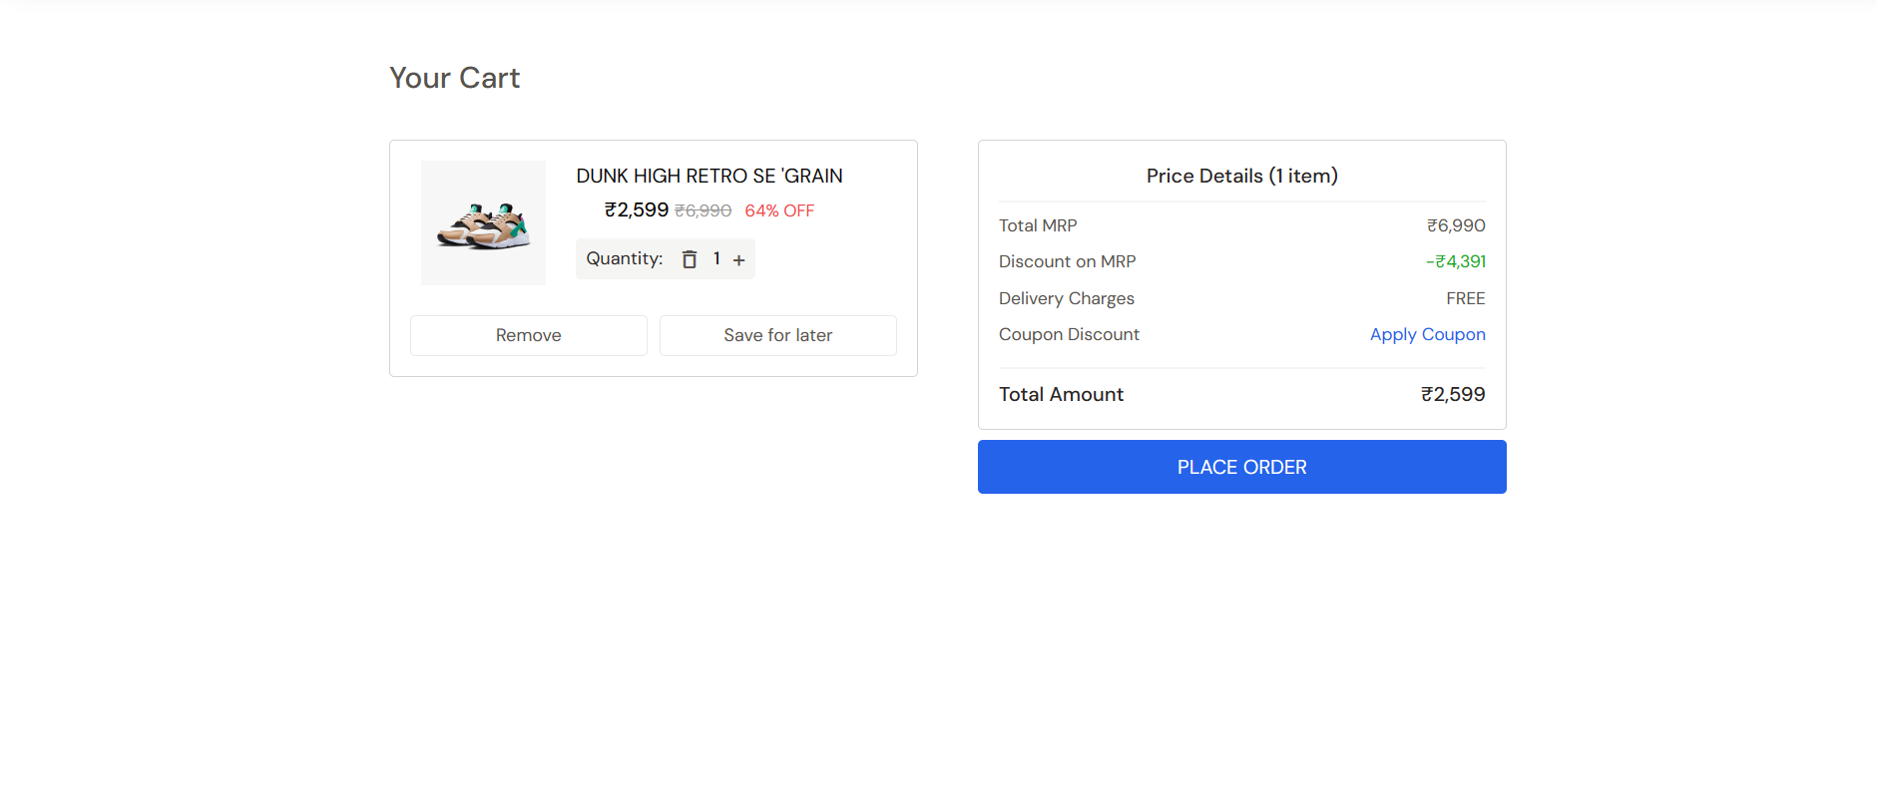Click the 64% OFF discount label
This screenshot has height=804, width=1877.
[779, 210]
